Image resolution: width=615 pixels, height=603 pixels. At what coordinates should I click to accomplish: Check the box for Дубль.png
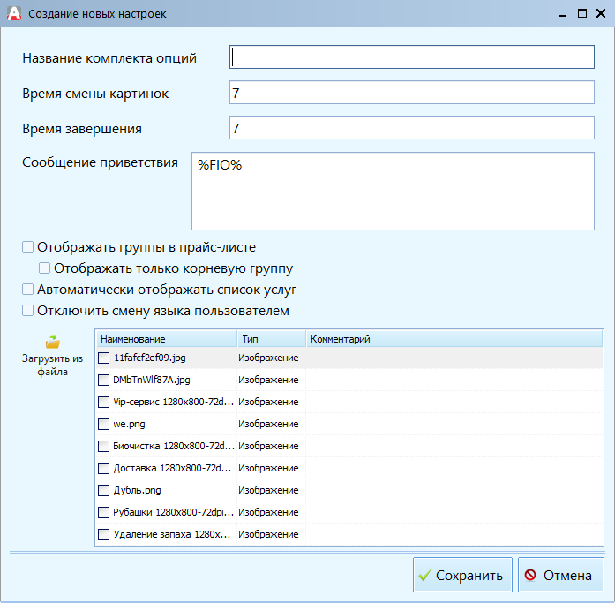click(x=104, y=490)
